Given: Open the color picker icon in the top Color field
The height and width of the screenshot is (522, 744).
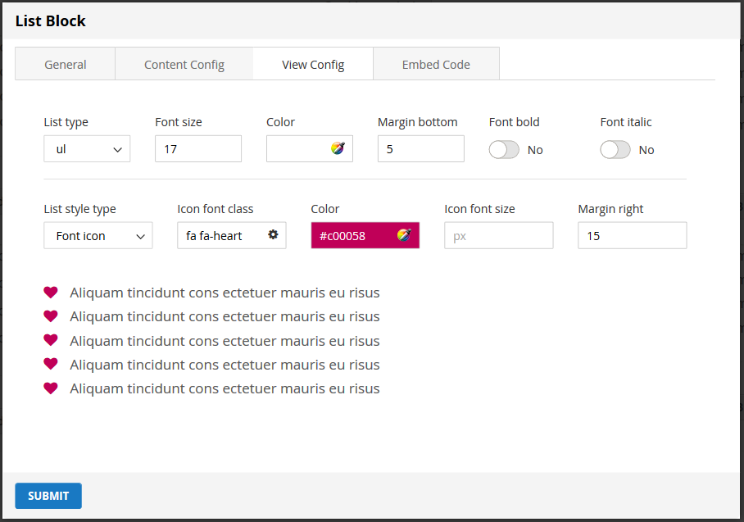Looking at the screenshot, I should pyautogui.click(x=338, y=148).
